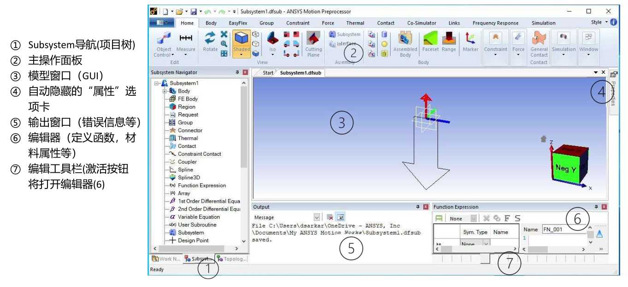Screen dimensions: 628x287
Task: Switch to the EasyFlex ribbon tab
Action: 238,23
